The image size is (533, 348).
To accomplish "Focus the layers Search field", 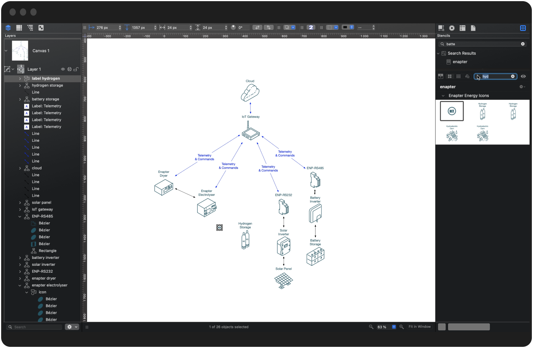I will tap(35, 327).
